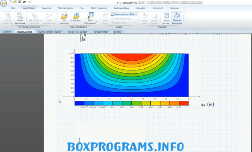Click Assign Outputs in the Integration group
Image resolution: width=252 pixels, height=152 pixels.
(154, 19)
